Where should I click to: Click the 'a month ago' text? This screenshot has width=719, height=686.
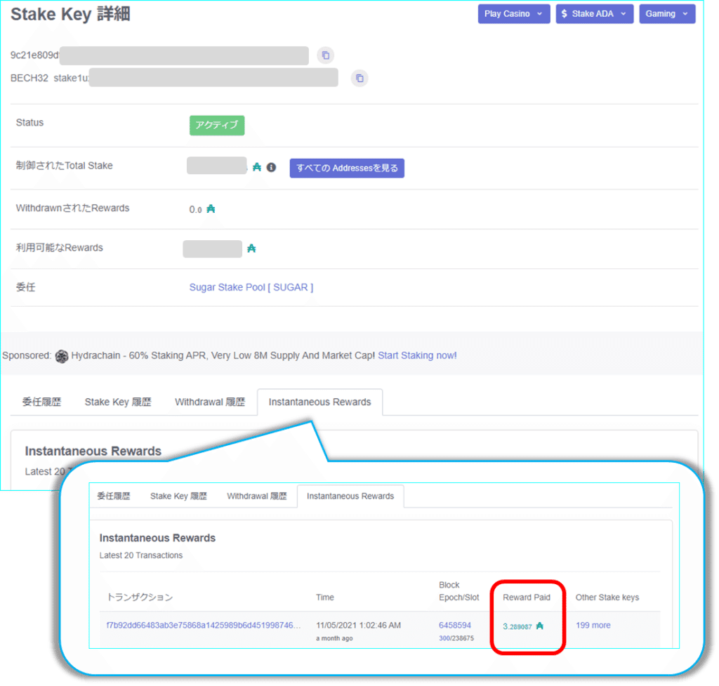[x=334, y=638]
